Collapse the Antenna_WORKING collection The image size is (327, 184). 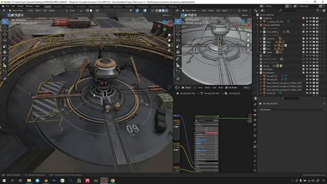(258, 25)
